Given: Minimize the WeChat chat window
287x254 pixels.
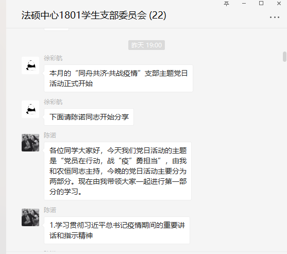Looking at the screenshot, I should 244,4.
